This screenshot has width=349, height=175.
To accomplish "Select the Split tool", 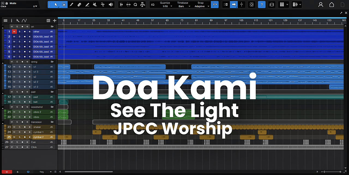I will [x=71, y=5].
